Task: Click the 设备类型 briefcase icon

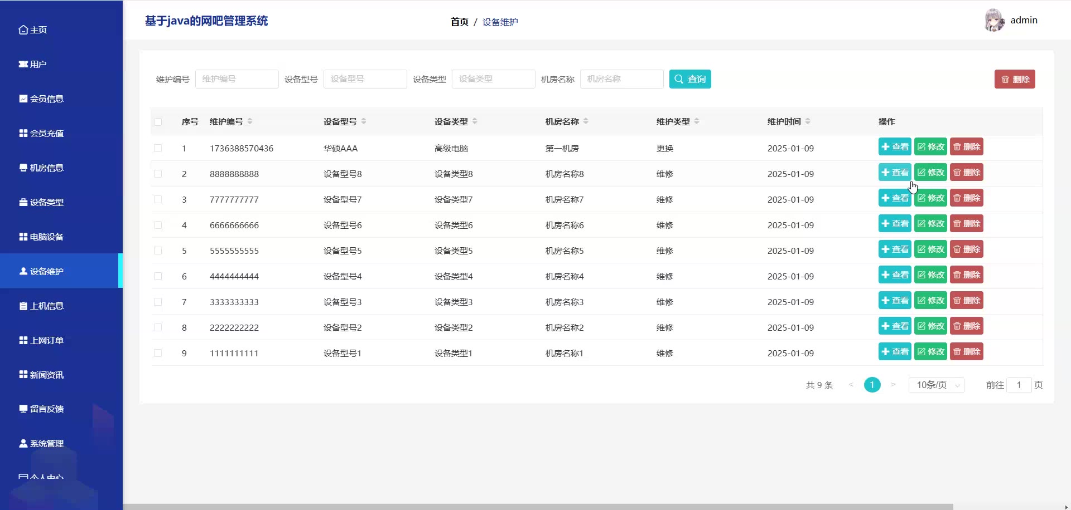Action: (23, 203)
